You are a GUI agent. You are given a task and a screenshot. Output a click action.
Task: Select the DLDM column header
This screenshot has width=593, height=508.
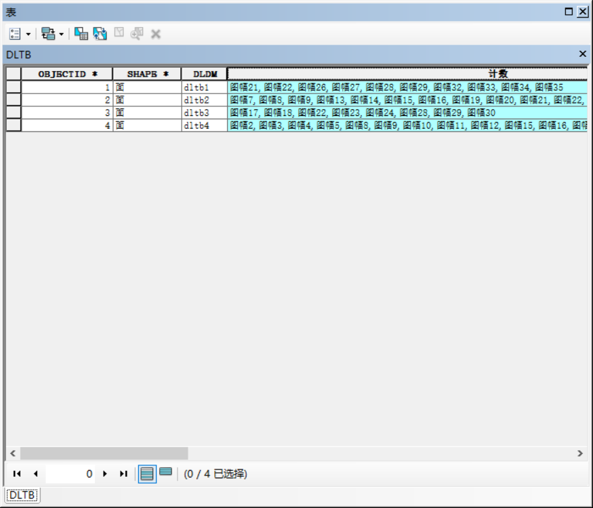(x=205, y=74)
